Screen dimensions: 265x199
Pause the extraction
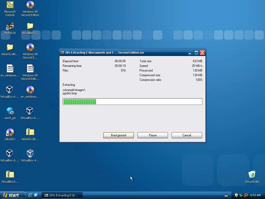[x=153, y=135]
